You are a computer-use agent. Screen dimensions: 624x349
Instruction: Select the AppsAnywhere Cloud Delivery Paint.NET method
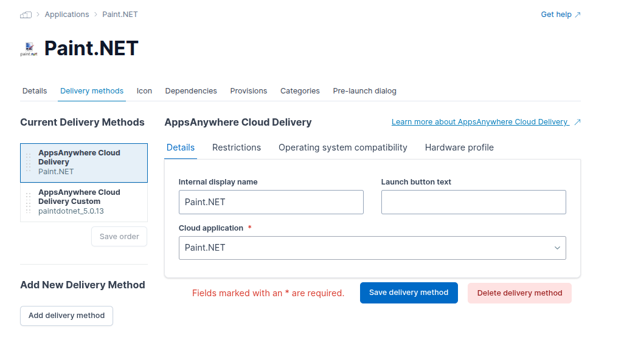(x=84, y=163)
